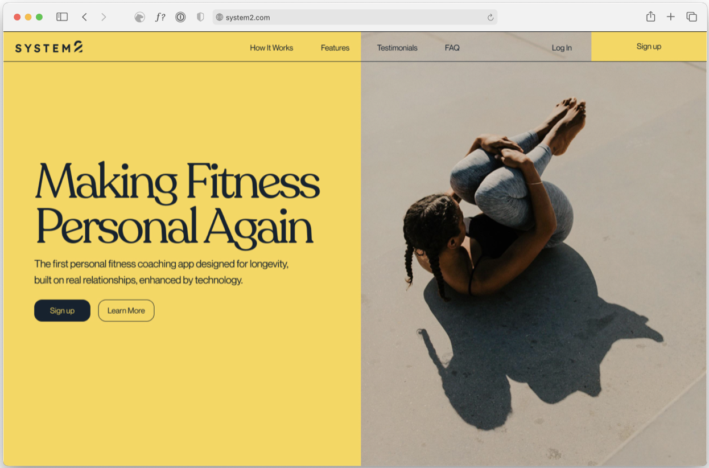The height and width of the screenshot is (468, 709).
Task: Open the f? font extension icon
Action: point(160,17)
